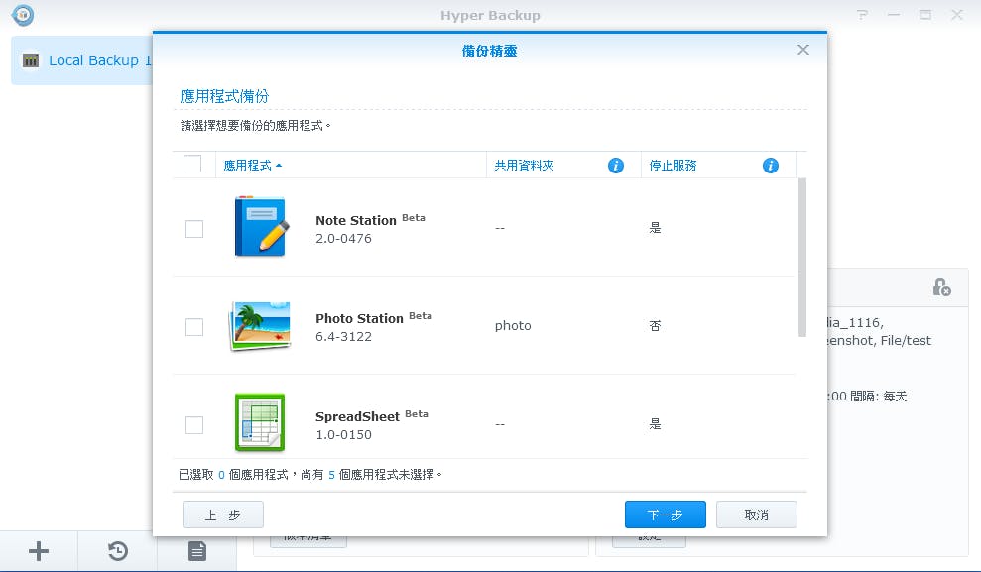The image size is (981, 572).
Task: Open the restore history clock icon
Action: (118, 551)
